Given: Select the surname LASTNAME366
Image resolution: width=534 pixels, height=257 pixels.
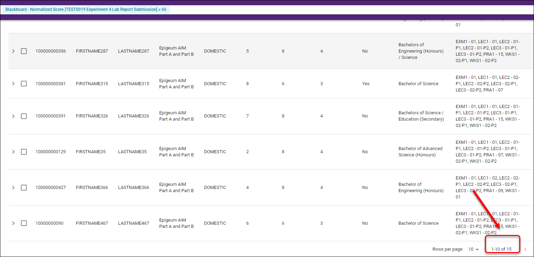Looking at the screenshot, I should pos(133,188).
